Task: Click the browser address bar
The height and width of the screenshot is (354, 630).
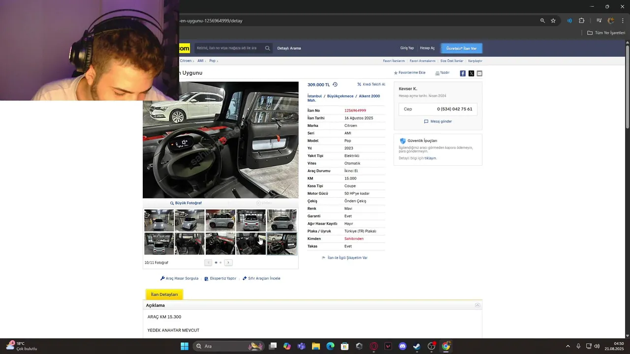Action: [358, 21]
